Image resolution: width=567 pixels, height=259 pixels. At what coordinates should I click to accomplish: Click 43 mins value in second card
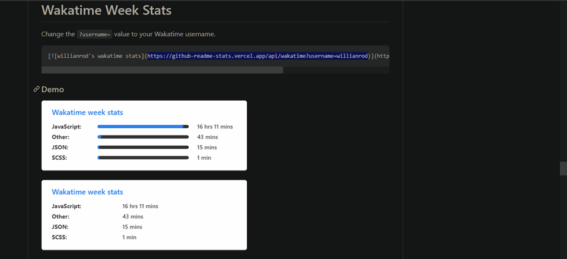133,216
